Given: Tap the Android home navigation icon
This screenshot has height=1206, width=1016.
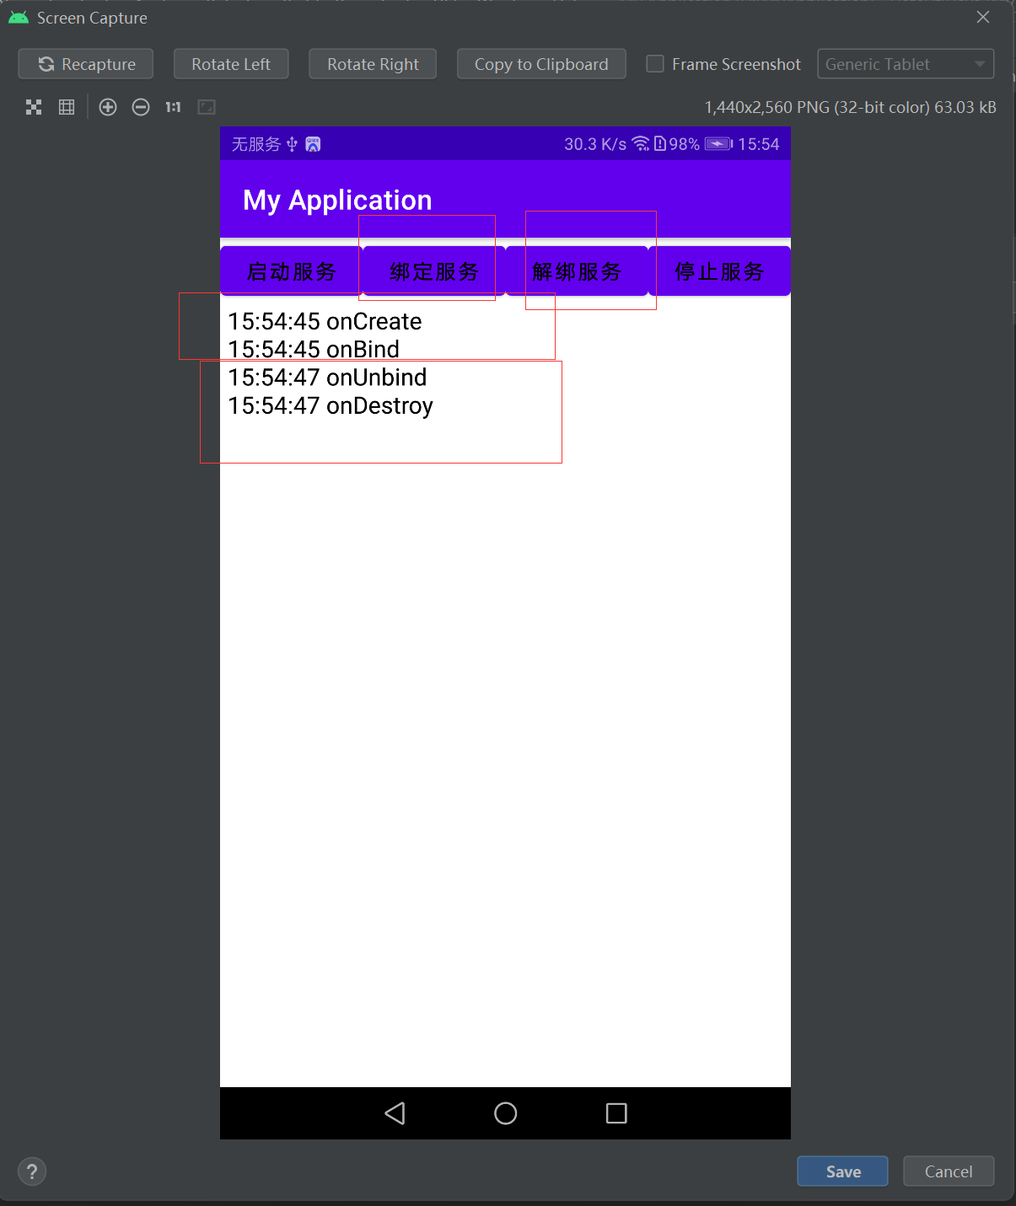Looking at the screenshot, I should click(x=506, y=1113).
